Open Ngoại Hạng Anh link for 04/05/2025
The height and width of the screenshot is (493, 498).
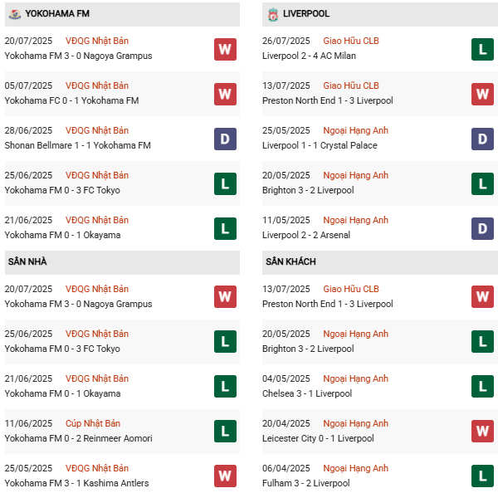tap(357, 378)
